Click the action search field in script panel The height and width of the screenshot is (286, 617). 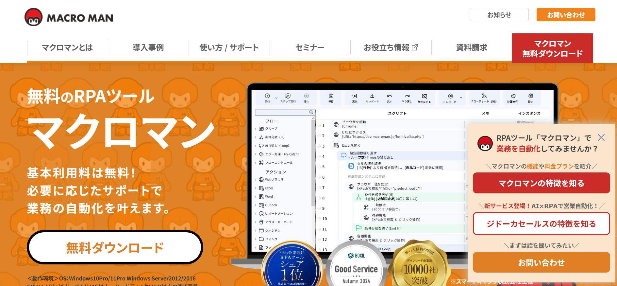coord(282,113)
